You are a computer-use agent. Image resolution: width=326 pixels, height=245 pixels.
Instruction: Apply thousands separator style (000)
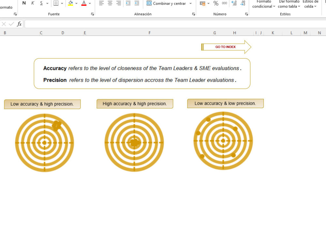225,3
